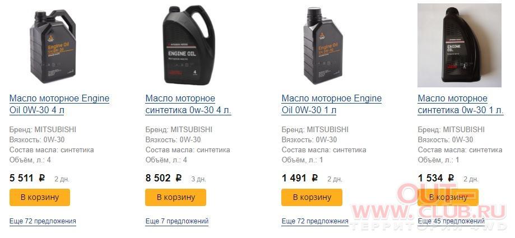Add the 5 511 ₽ oil to cart

(x=40, y=197)
